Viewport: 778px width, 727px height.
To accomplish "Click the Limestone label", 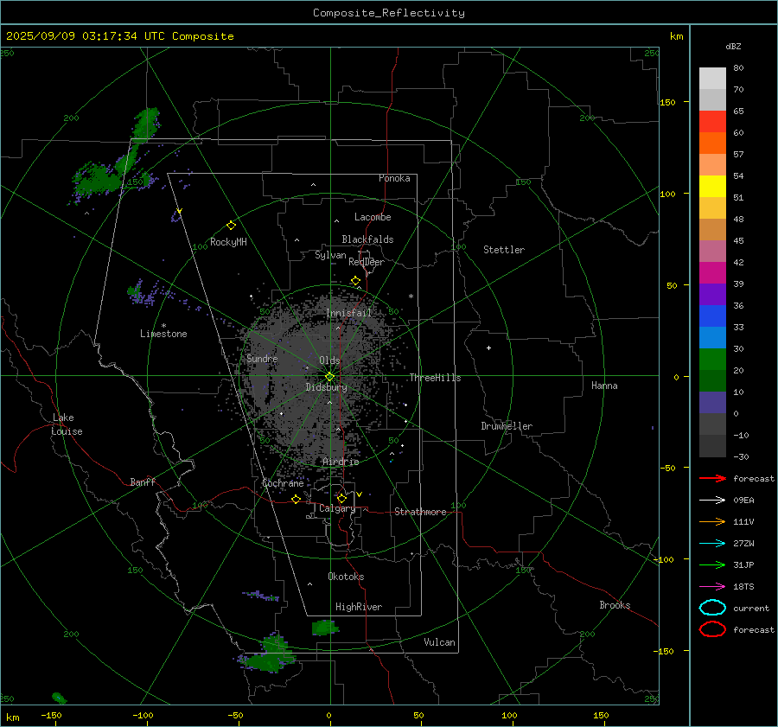I will coord(163,334).
